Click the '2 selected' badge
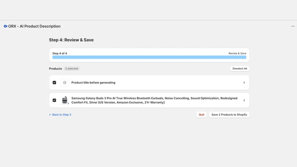This screenshot has height=167, width=297. [72, 69]
